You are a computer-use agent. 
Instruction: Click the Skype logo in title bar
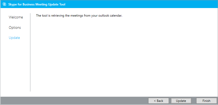4,4
